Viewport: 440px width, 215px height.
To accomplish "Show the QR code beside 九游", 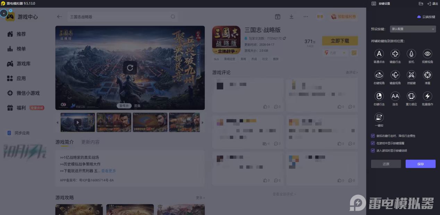I will coord(354,53).
